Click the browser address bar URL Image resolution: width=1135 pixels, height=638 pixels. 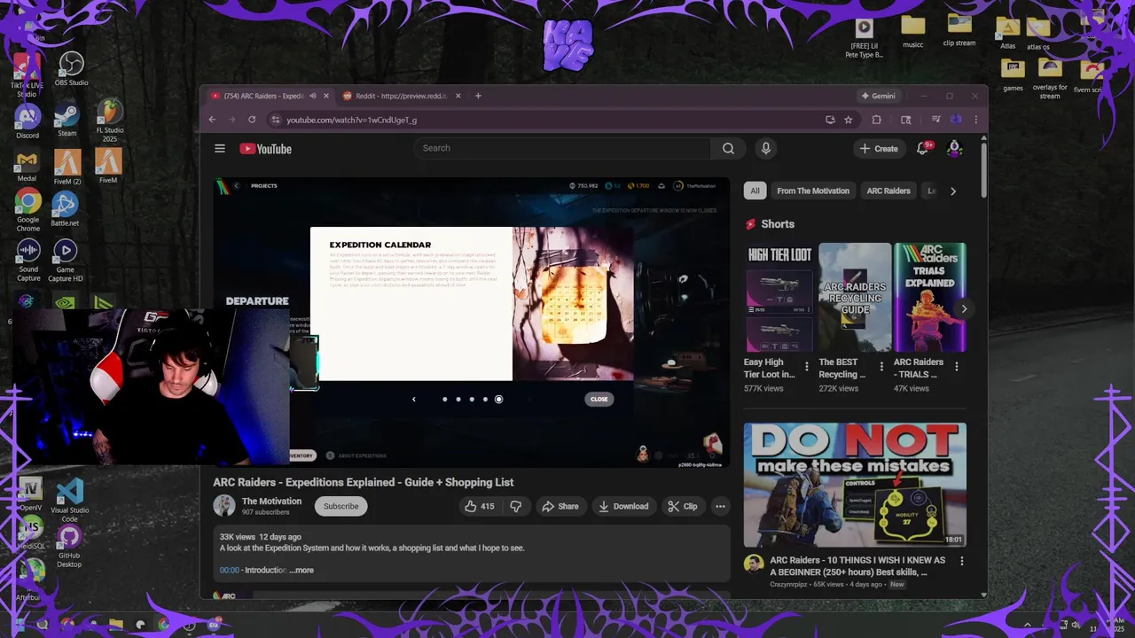351,120
